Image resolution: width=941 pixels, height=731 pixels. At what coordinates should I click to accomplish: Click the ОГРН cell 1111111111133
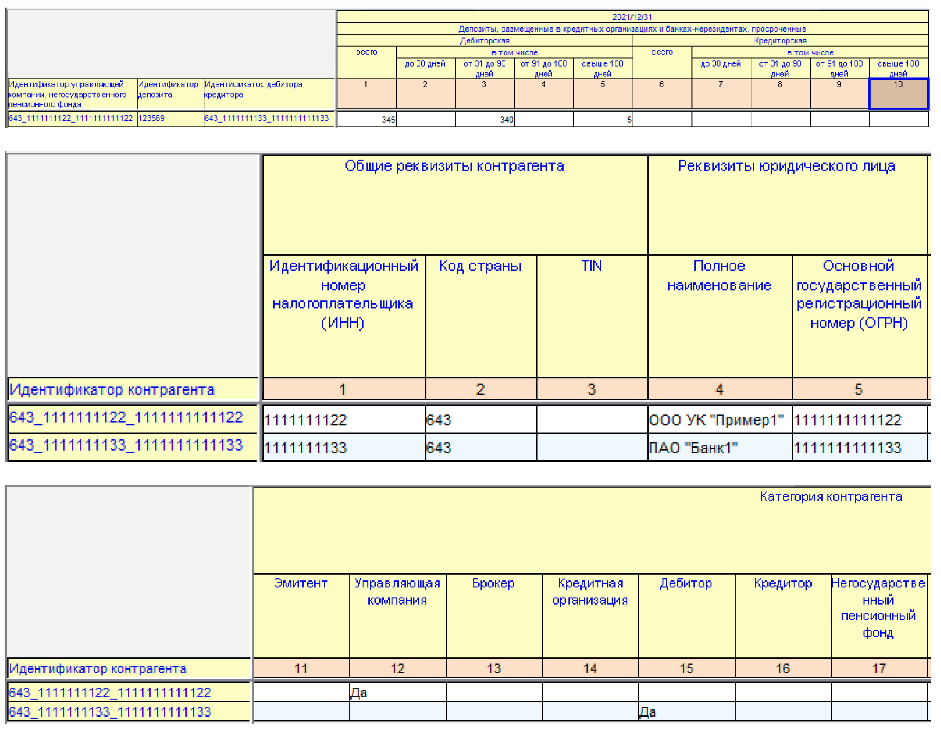[x=859, y=447]
